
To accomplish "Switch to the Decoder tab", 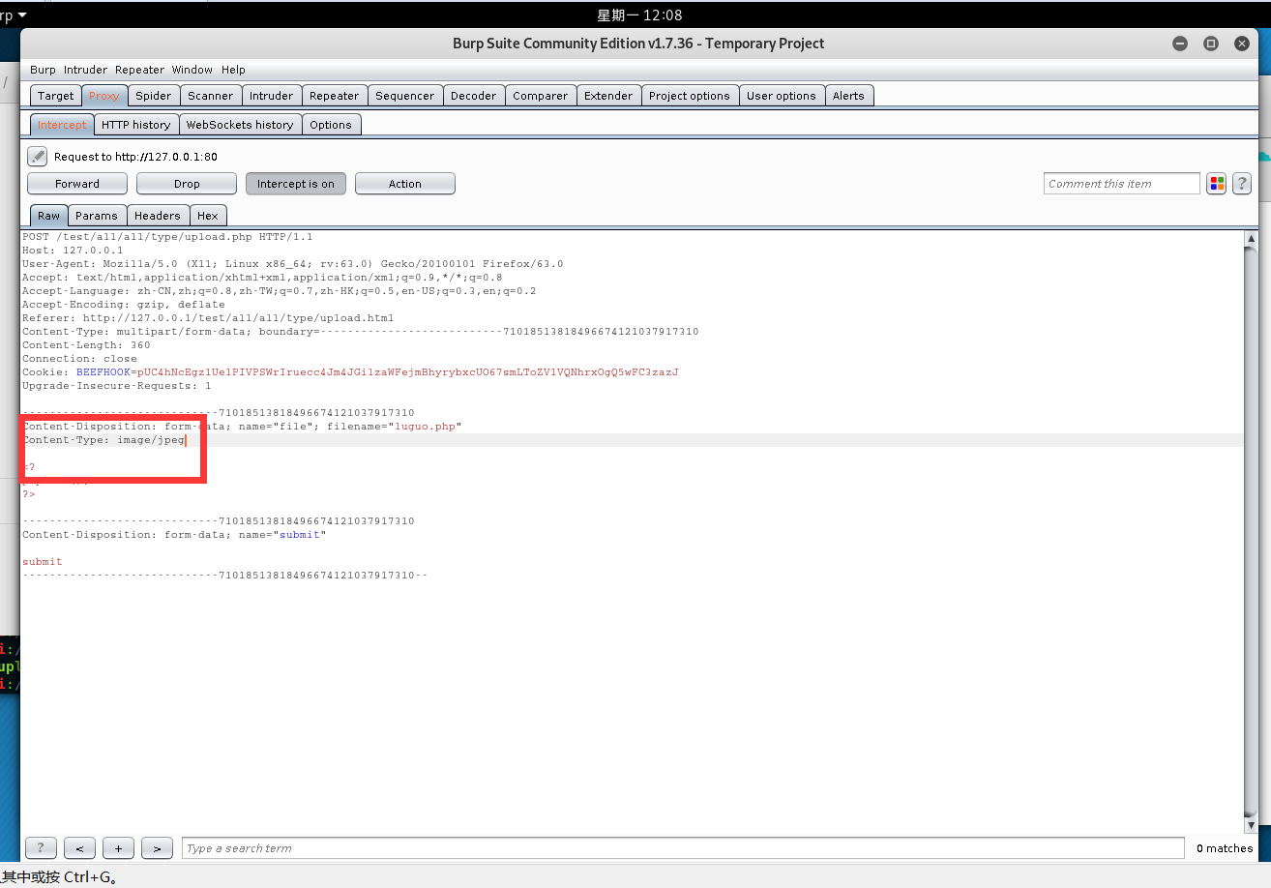I will click(x=474, y=96).
